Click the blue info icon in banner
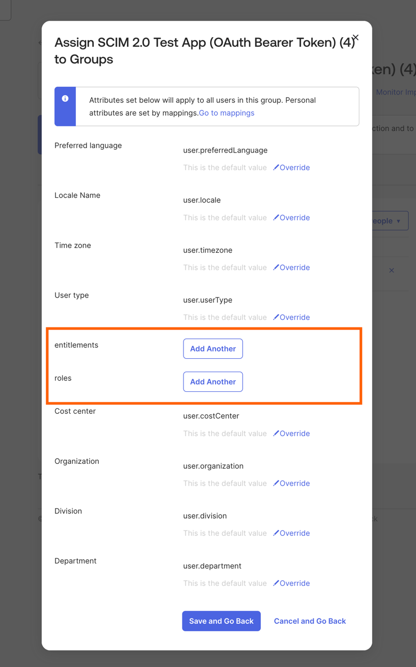416x667 pixels. [x=65, y=99]
